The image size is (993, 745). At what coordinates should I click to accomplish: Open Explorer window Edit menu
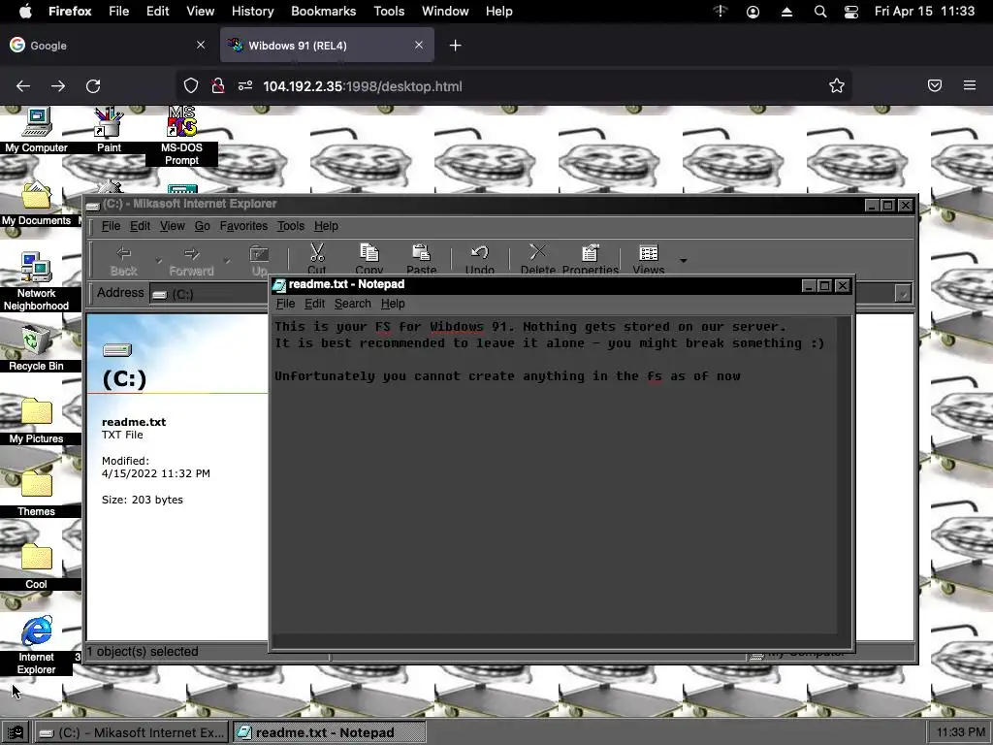[140, 225]
